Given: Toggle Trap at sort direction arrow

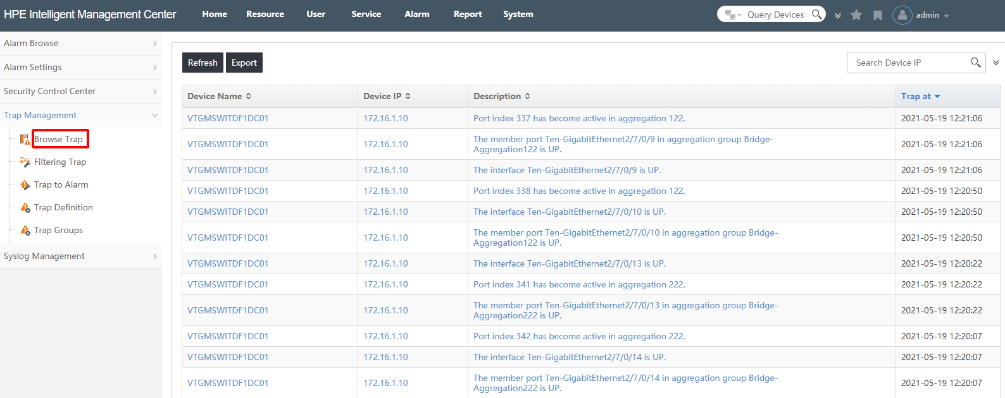Looking at the screenshot, I should point(937,97).
